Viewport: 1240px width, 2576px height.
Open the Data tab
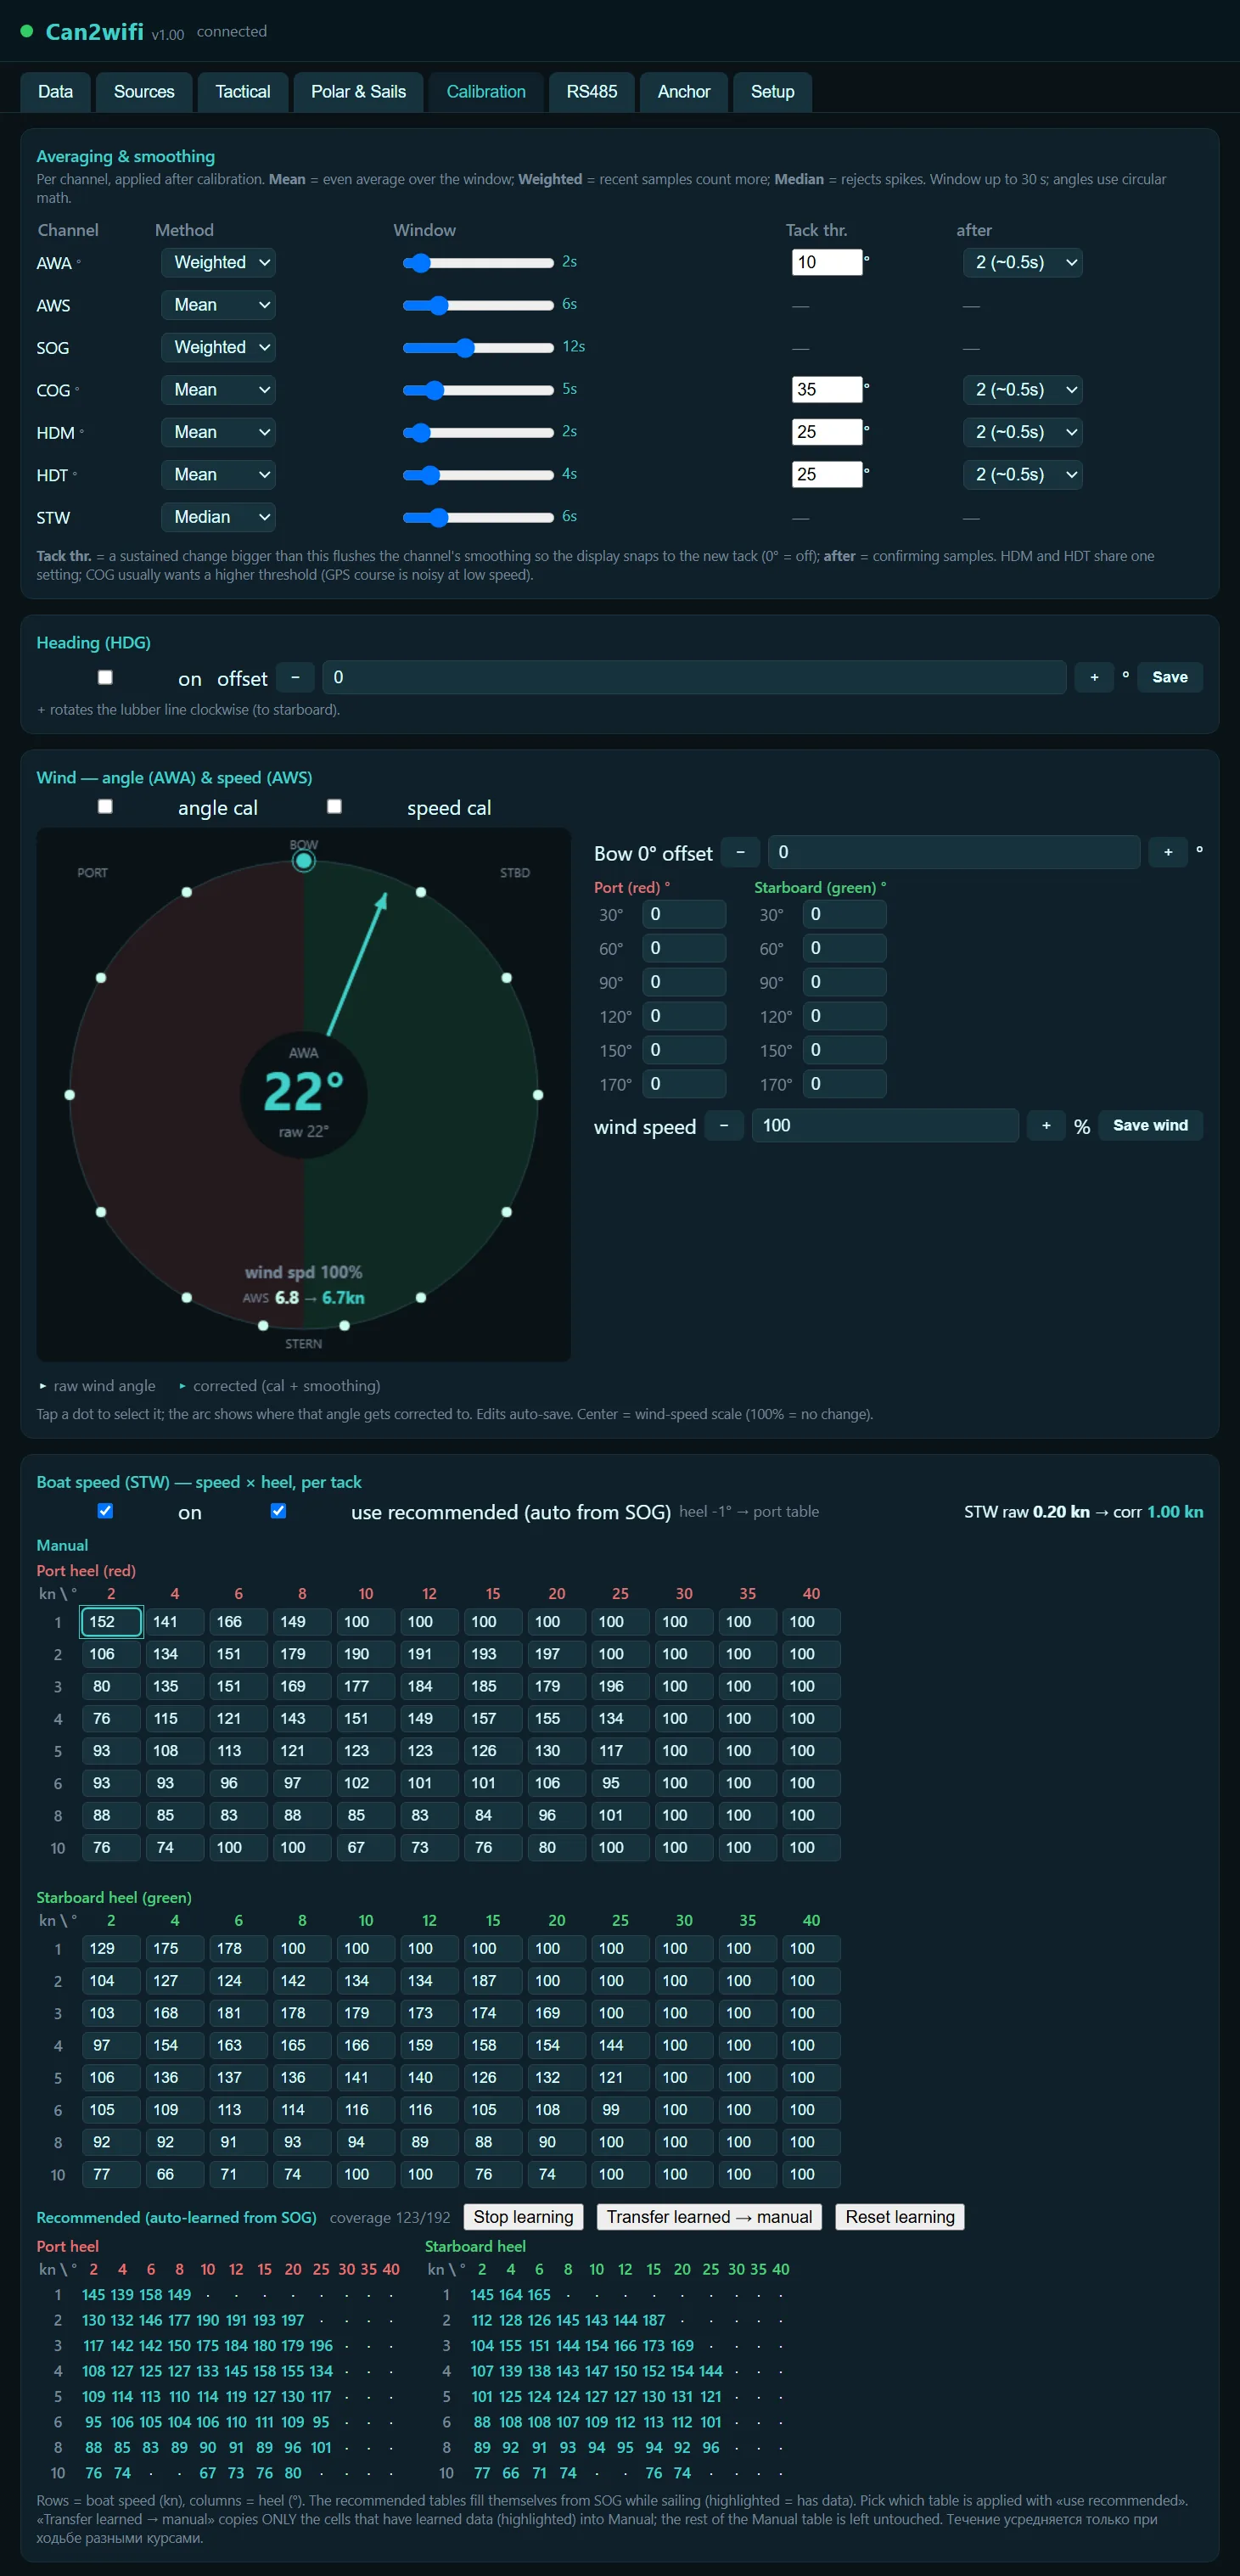(55, 92)
